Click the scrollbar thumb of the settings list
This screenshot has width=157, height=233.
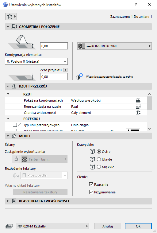[x=149, y=103]
